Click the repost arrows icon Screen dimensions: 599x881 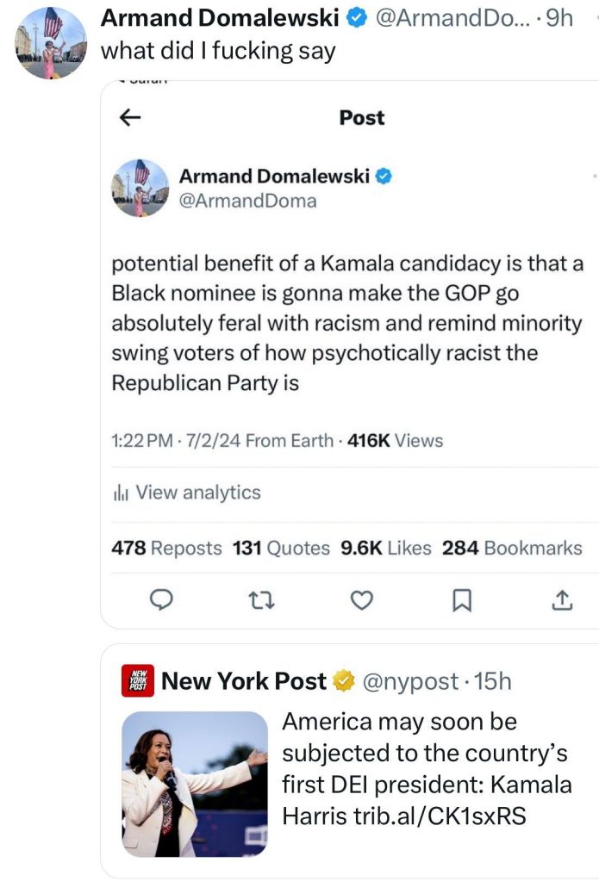click(261, 599)
